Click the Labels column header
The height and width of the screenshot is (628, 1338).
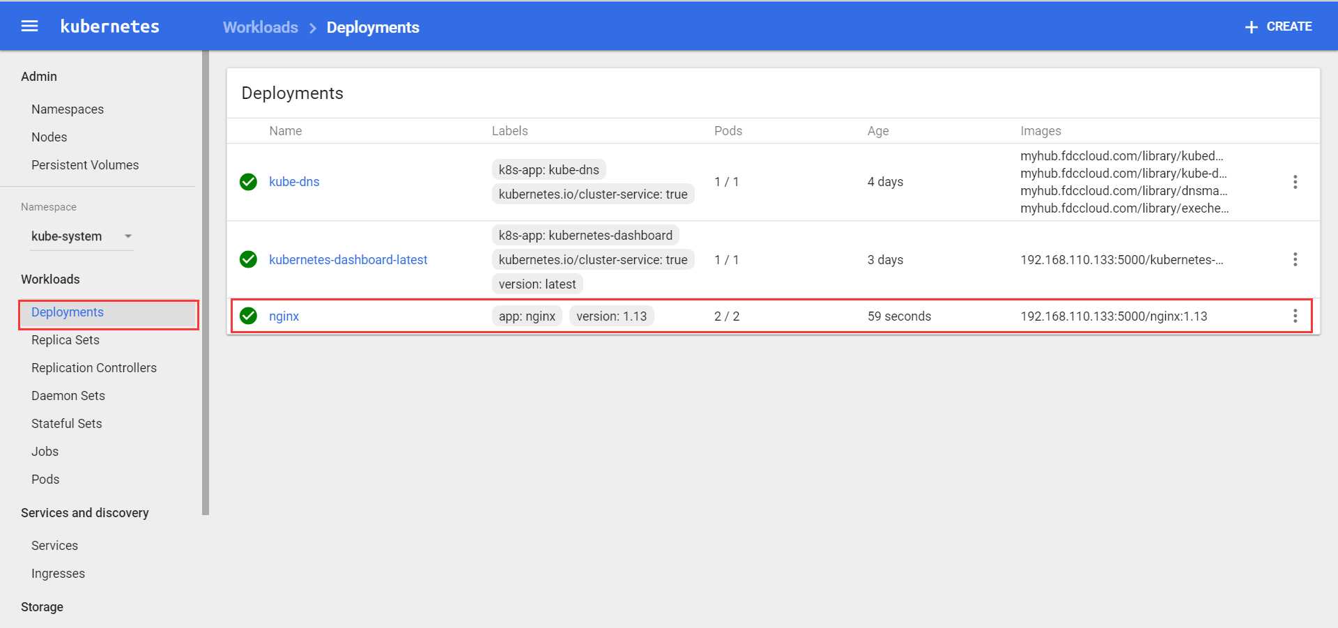point(510,131)
